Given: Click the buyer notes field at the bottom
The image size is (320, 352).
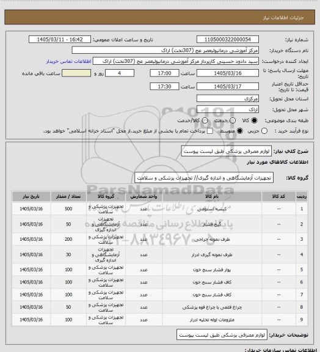Looking at the screenshot, I should point(222,335).
